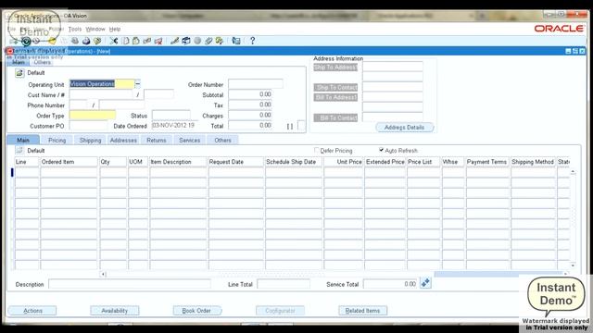Open the Help menu
The height and width of the screenshot is (333, 593).
click(x=115, y=29)
